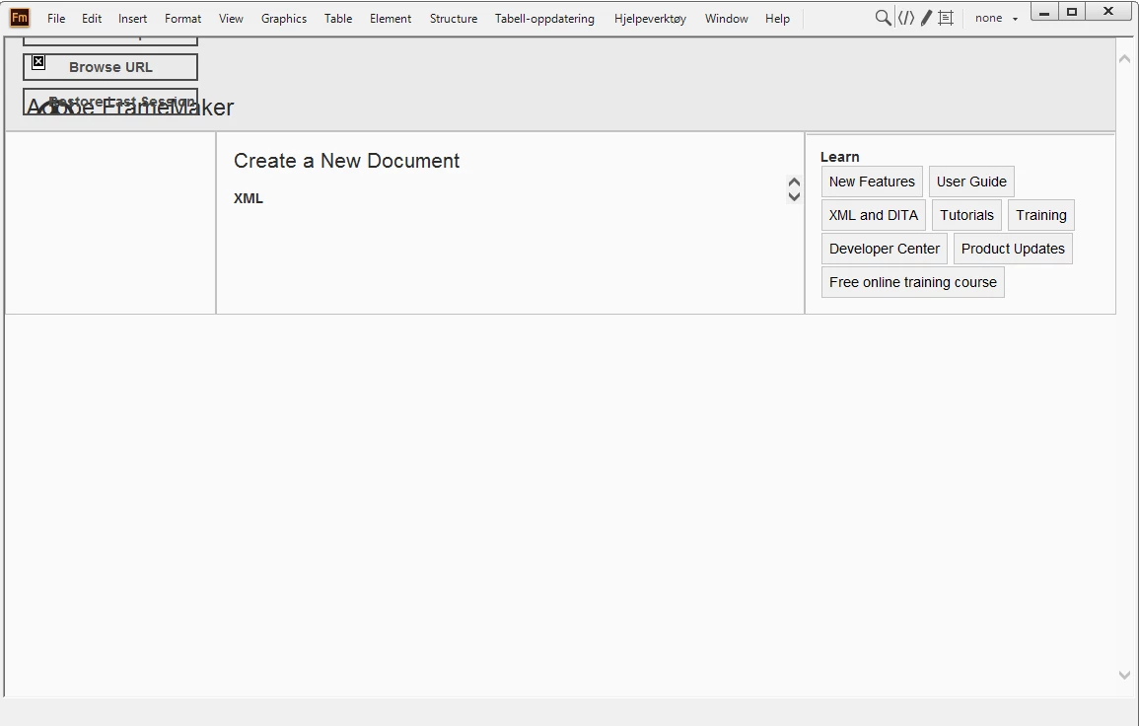The width and height of the screenshot is (1139, 726).
Task: Open the Element menu
Action: pyautogui.click(x=391, y=19)
